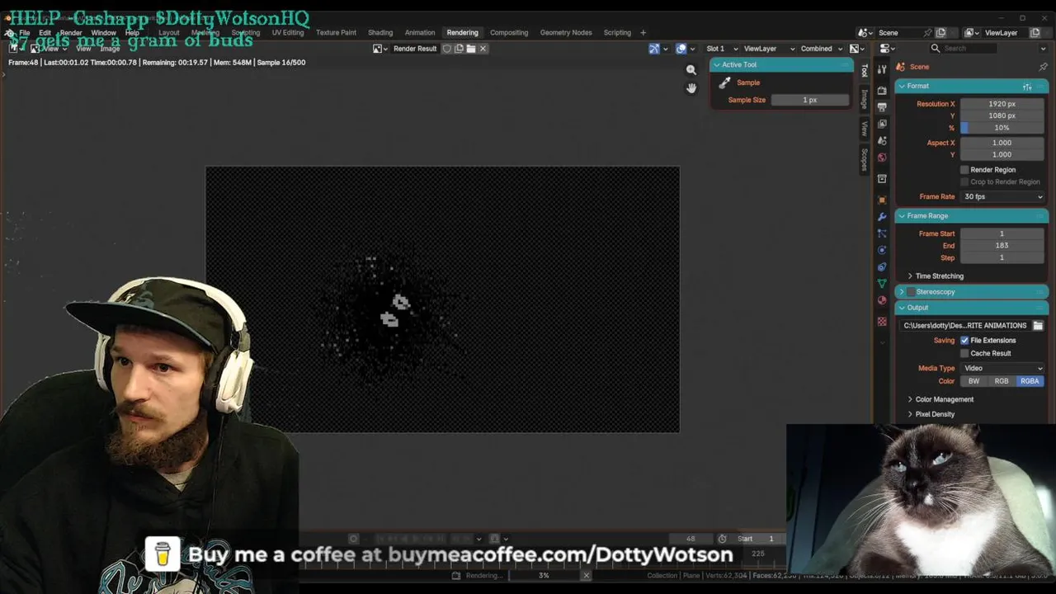Click the zoom magnifier icon in image viewer
1056x594 pixels.
(691, 69)
